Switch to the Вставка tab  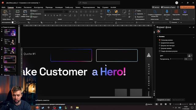(19, 7)
